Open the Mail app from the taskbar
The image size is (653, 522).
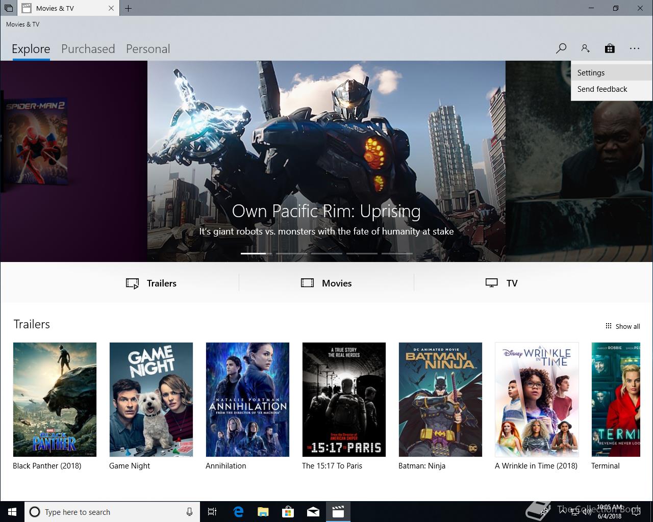[x=313, y=512]
